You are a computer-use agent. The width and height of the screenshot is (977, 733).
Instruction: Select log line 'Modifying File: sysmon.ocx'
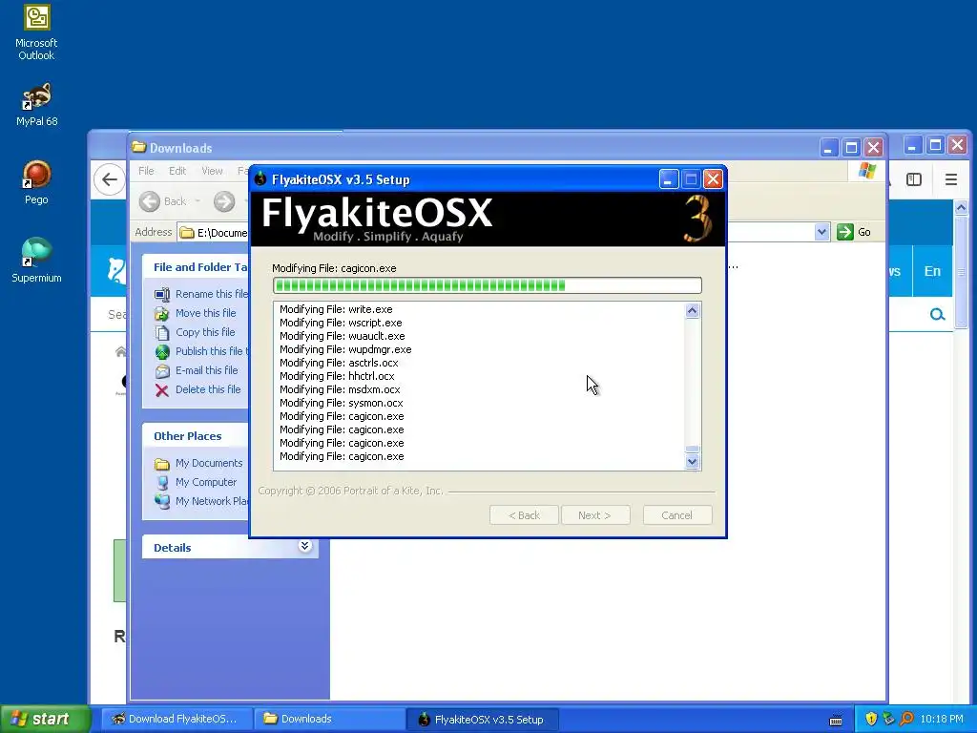point(342,404)
